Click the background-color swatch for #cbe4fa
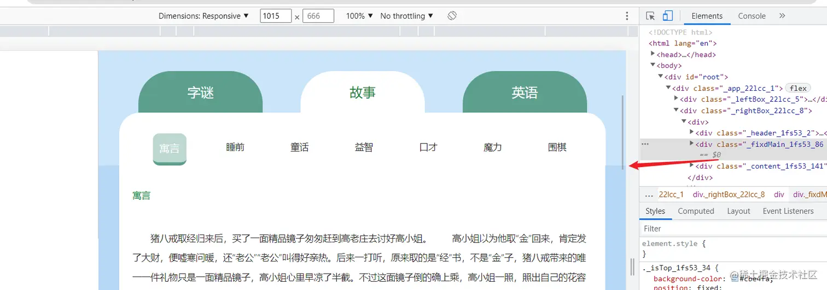Viewport: 827px width, 290px height. tap(735, 279)
